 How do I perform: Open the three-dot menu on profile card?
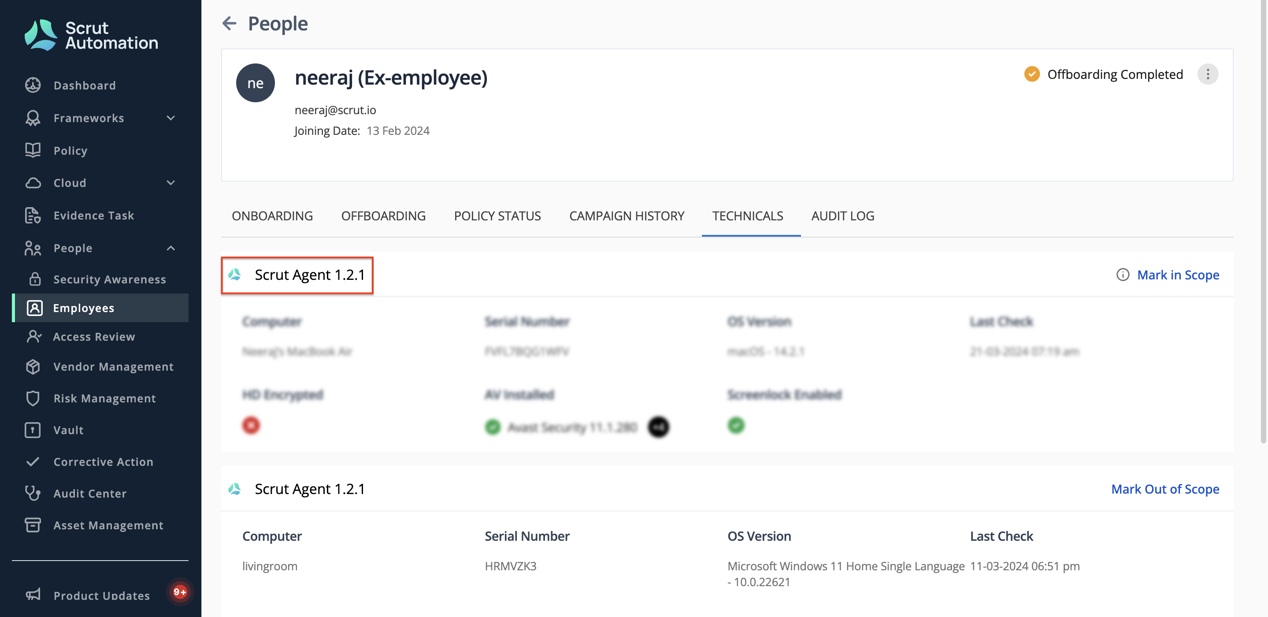(x=1208, y=74)
